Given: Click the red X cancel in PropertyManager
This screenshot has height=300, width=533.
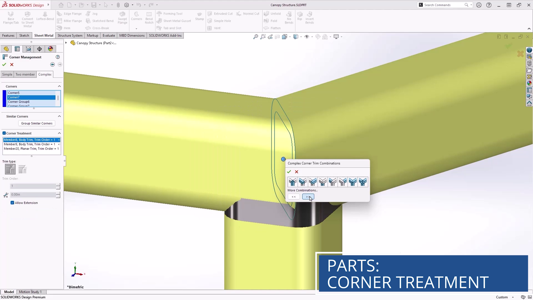Looking at the screenshot, I should tap(12, 64).
